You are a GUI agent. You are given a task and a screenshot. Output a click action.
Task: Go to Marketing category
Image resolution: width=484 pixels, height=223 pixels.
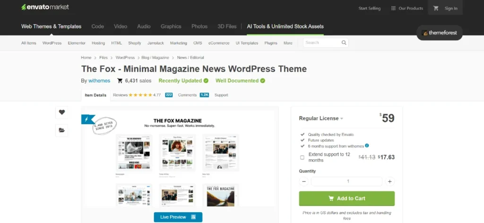click(x=178, y=43)
